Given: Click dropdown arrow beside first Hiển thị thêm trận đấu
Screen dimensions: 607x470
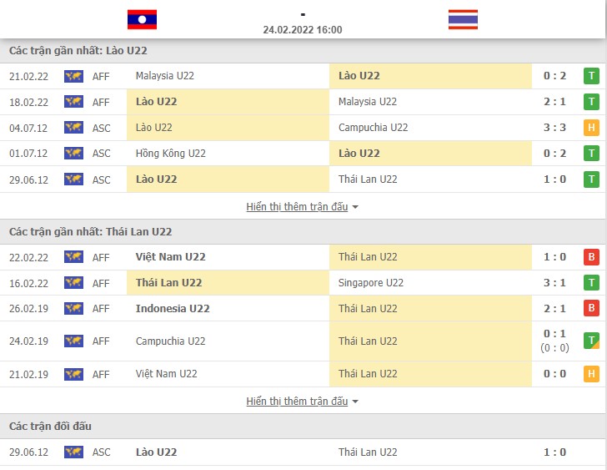Looking at the screenshot, I should [355, 207].
